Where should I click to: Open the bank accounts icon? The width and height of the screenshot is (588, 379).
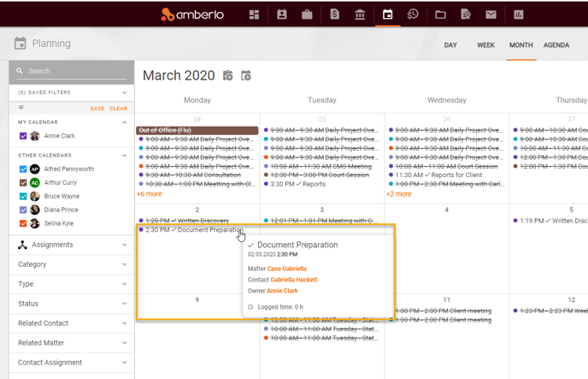pos(360,15)
